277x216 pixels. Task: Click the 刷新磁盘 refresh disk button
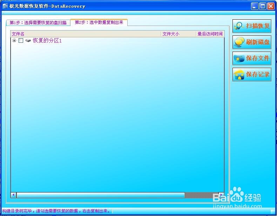[x=252, y=42]
